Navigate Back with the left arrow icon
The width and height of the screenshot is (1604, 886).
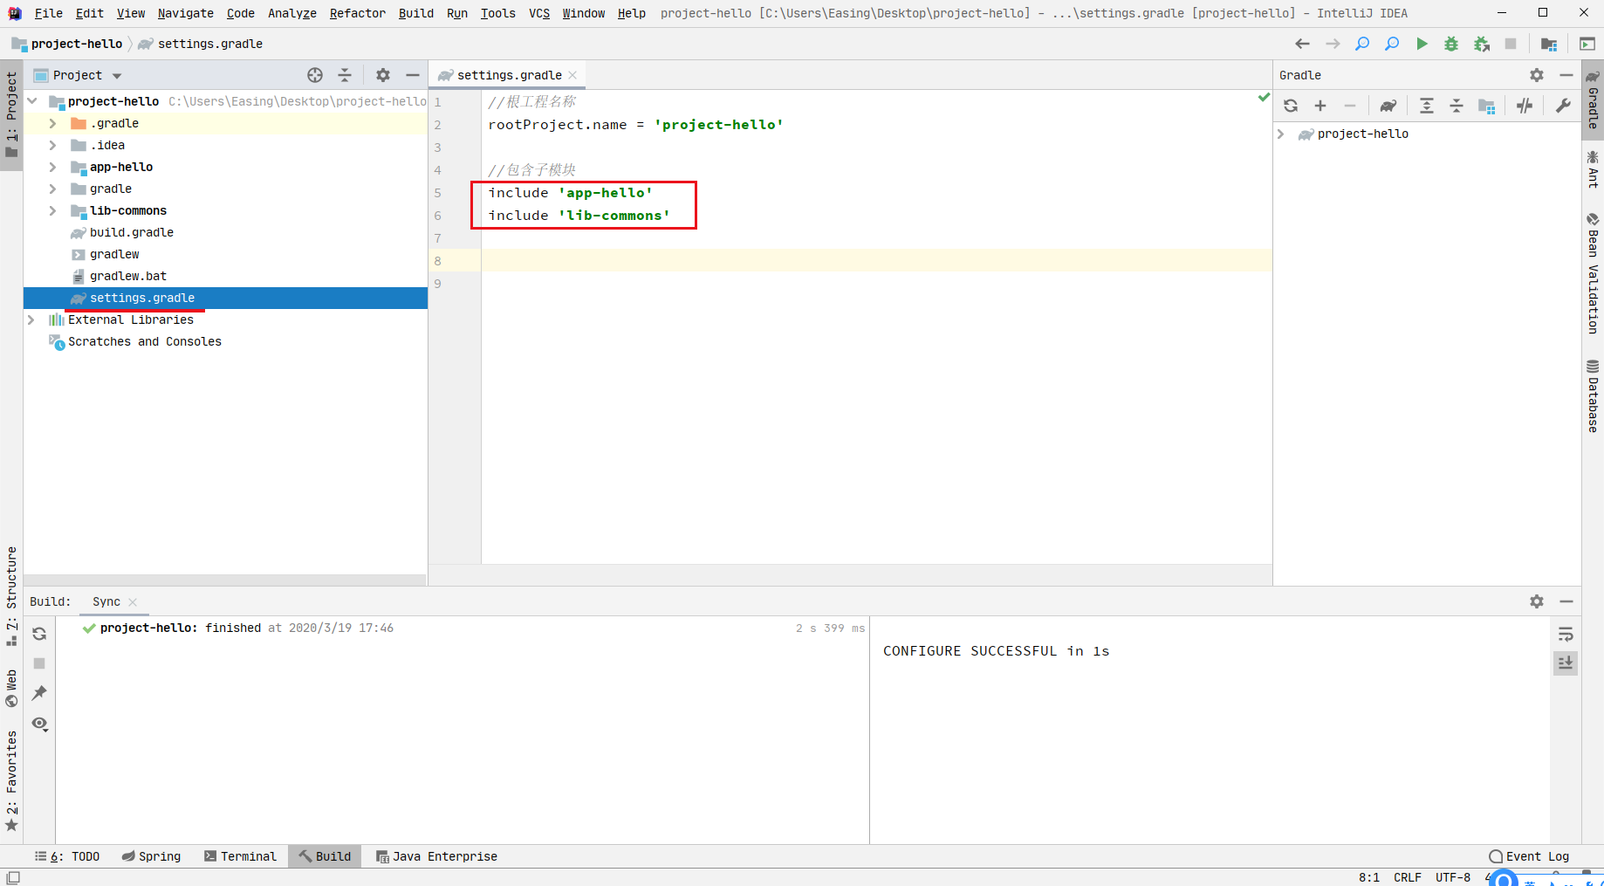click(1302, 44)
